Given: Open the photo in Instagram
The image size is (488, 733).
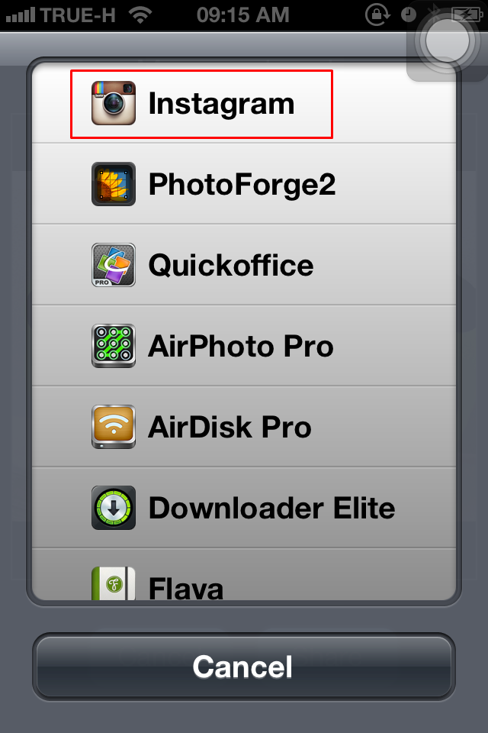Looking at the screenshot, I should pos(244,103).
